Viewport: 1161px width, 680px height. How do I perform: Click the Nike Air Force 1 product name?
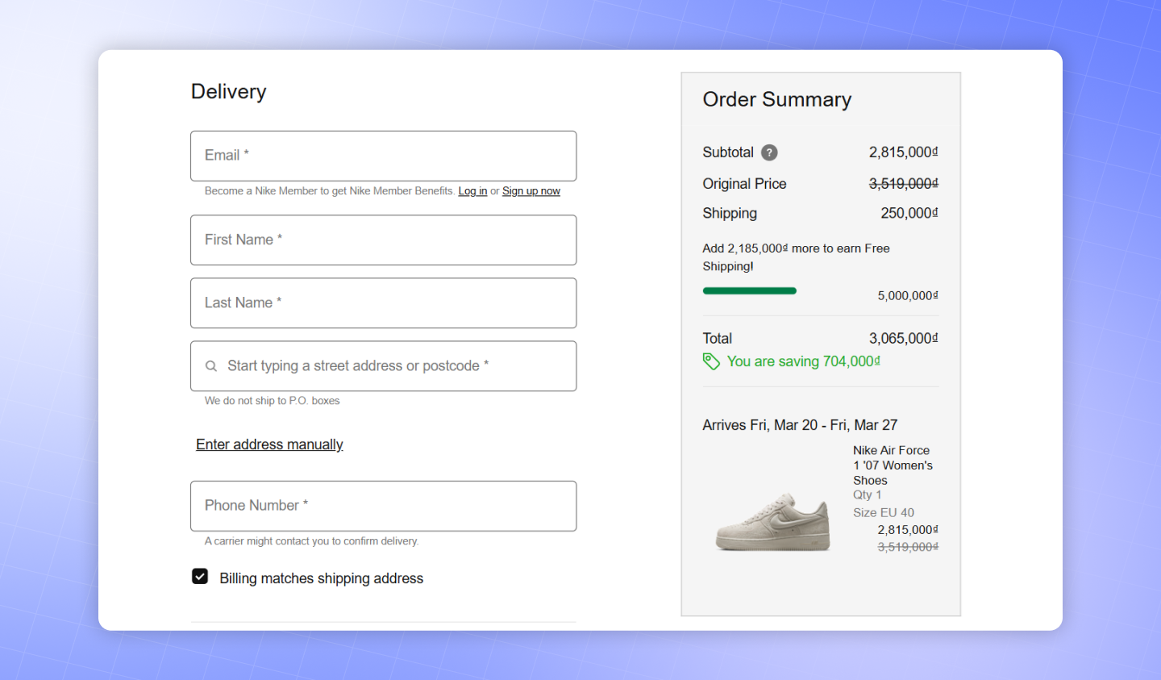[x=891, y=465]
